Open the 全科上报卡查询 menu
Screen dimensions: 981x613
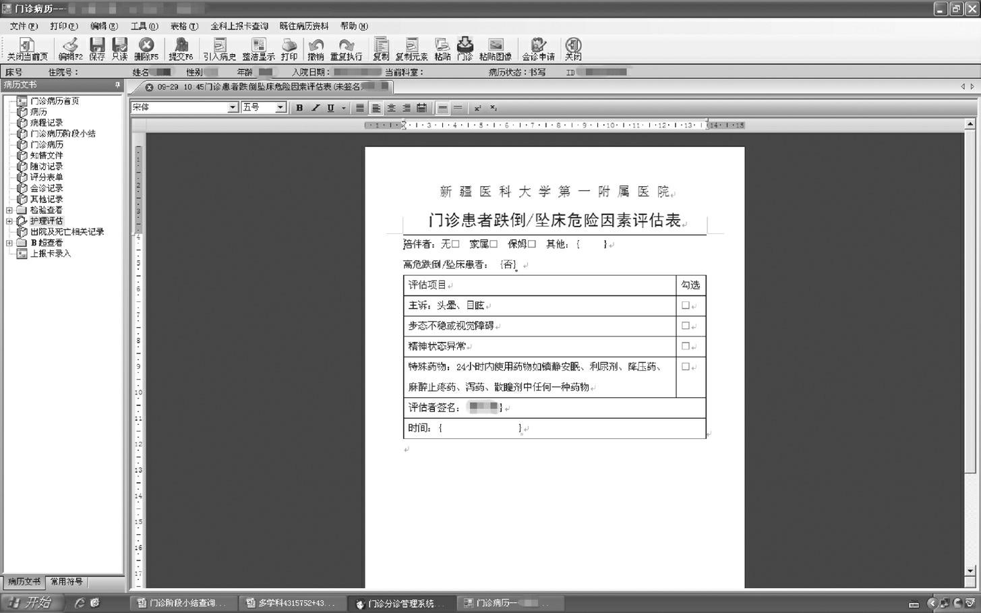click(239, 26)
